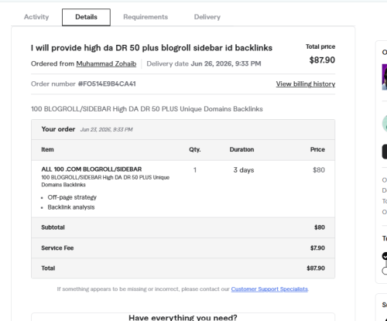Click the green round avatar in sidebar
387x321 pixels.
pyautogui.click(x=385, y=124)
